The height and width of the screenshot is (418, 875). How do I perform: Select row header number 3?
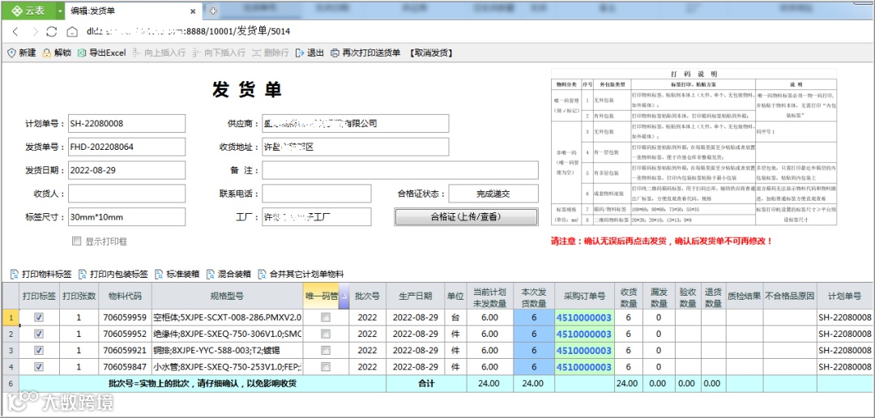pyautogui.click(x=11, y=351)
